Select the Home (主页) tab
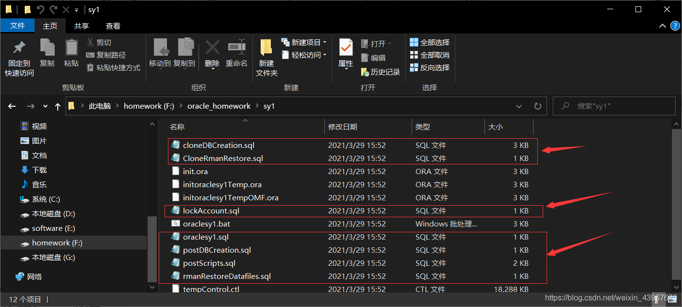The height and width of the screenshot is (307, 682). tap(50, 26)
